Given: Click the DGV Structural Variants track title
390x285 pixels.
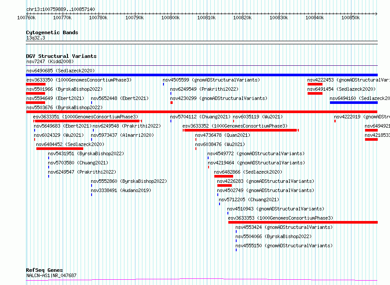Looking at the screenshot, I should (x=61, y=56).
